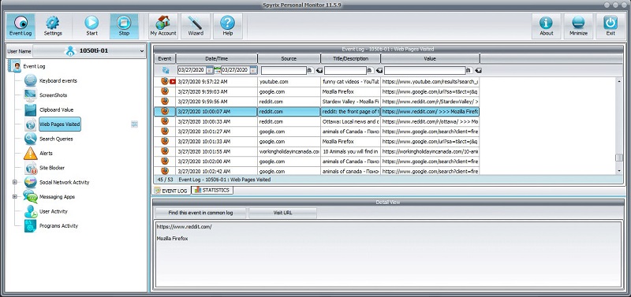The height and width of the screenshot is (297, 631).
Task: Click the Firefox icon in 10:00:33 AM row
Action: 165,121
